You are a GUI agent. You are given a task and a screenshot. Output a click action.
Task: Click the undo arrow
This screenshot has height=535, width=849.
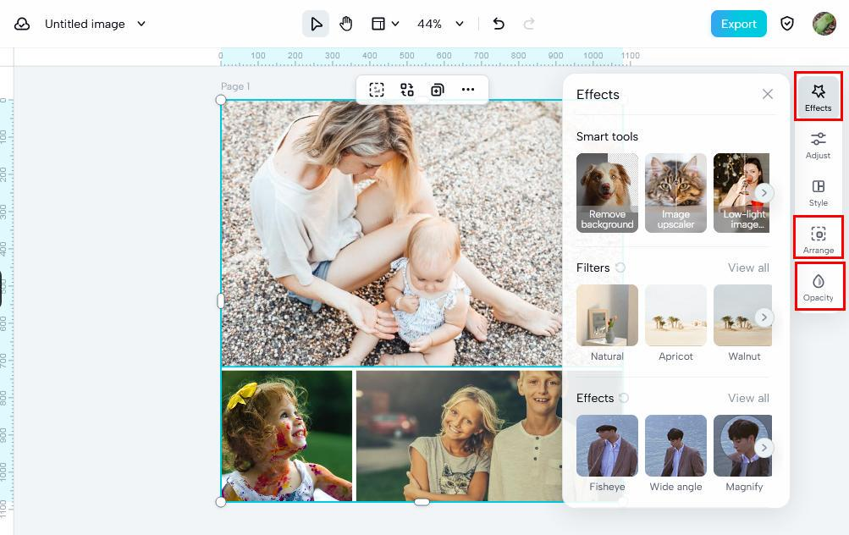(x=499, y=24)
